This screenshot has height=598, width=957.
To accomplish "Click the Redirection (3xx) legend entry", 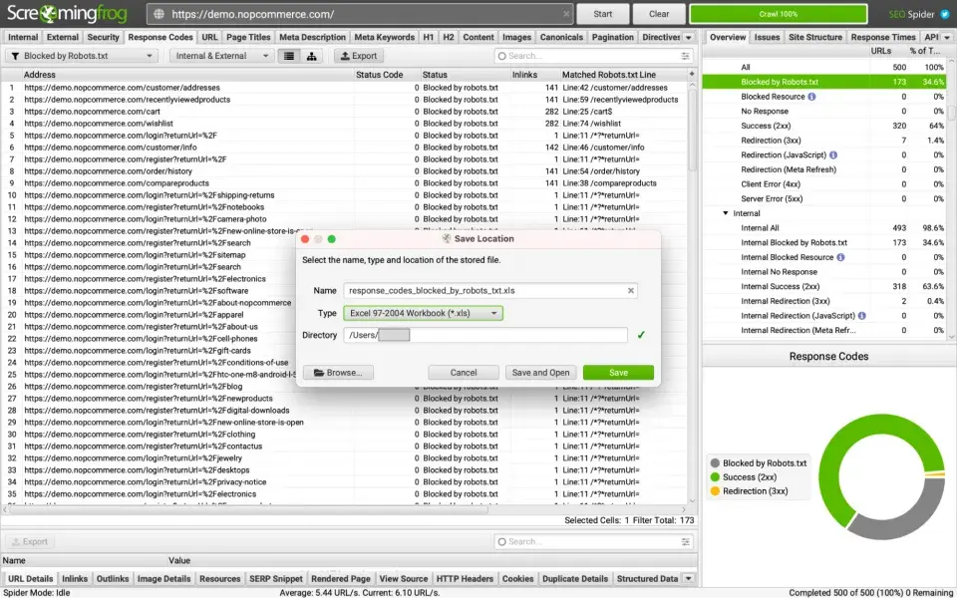I will 749,491.
